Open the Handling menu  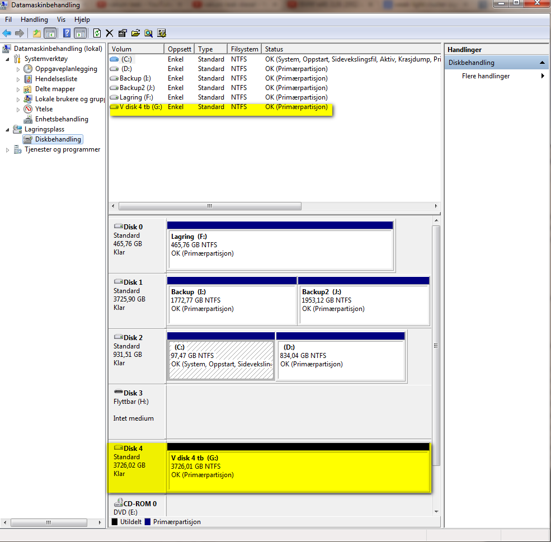34,20
